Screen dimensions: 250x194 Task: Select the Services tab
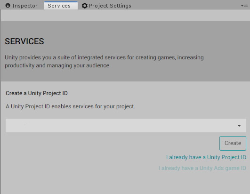click(61, 6)
